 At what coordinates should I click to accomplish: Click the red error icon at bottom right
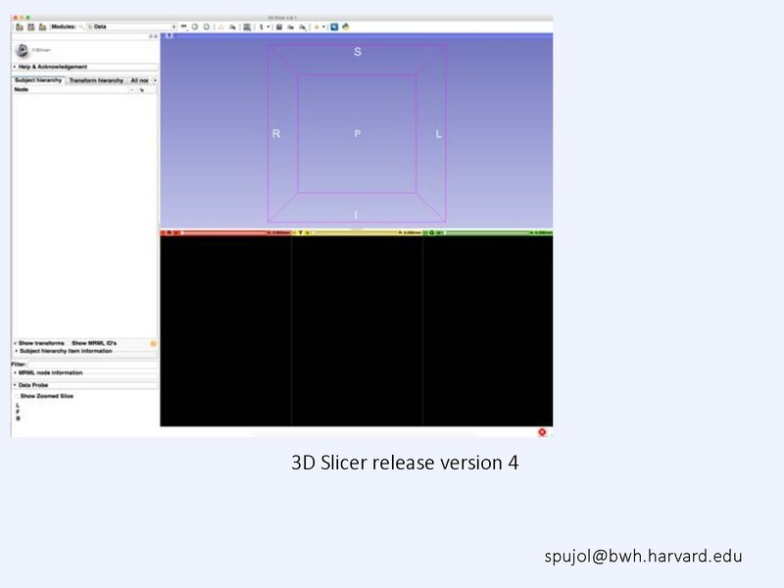542,432
